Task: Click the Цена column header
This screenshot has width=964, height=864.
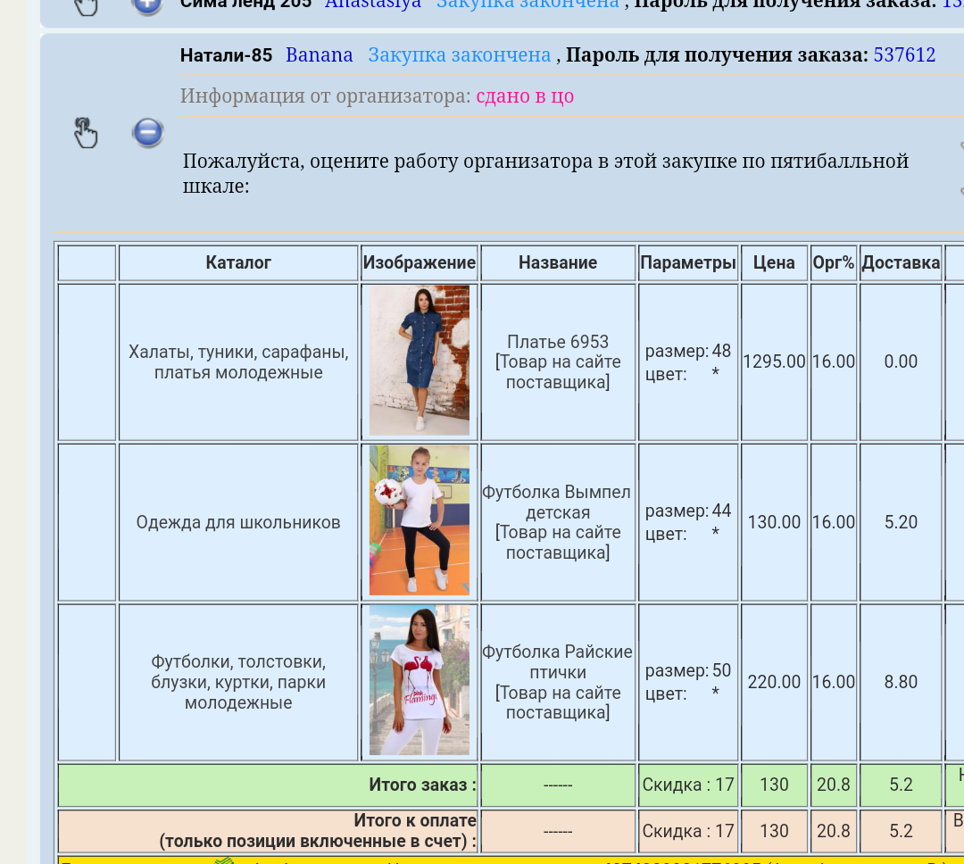Action: point(773,262)
